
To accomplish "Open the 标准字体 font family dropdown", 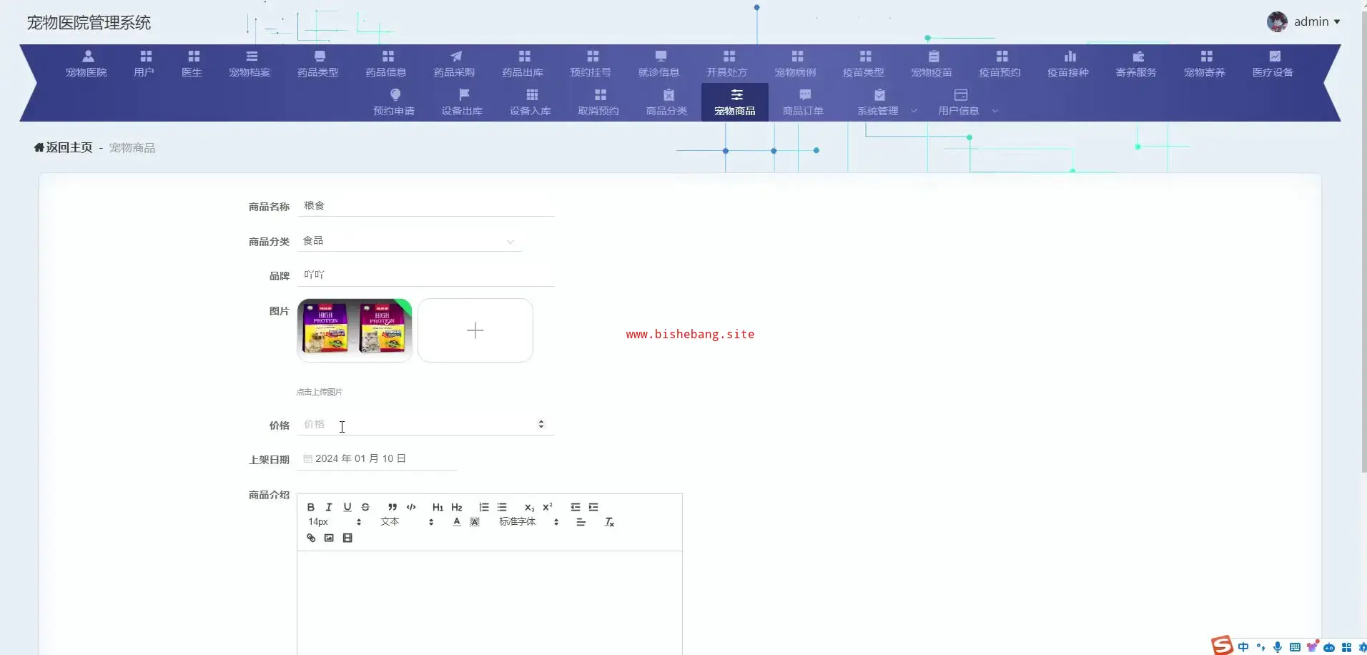I will point(528,522).
